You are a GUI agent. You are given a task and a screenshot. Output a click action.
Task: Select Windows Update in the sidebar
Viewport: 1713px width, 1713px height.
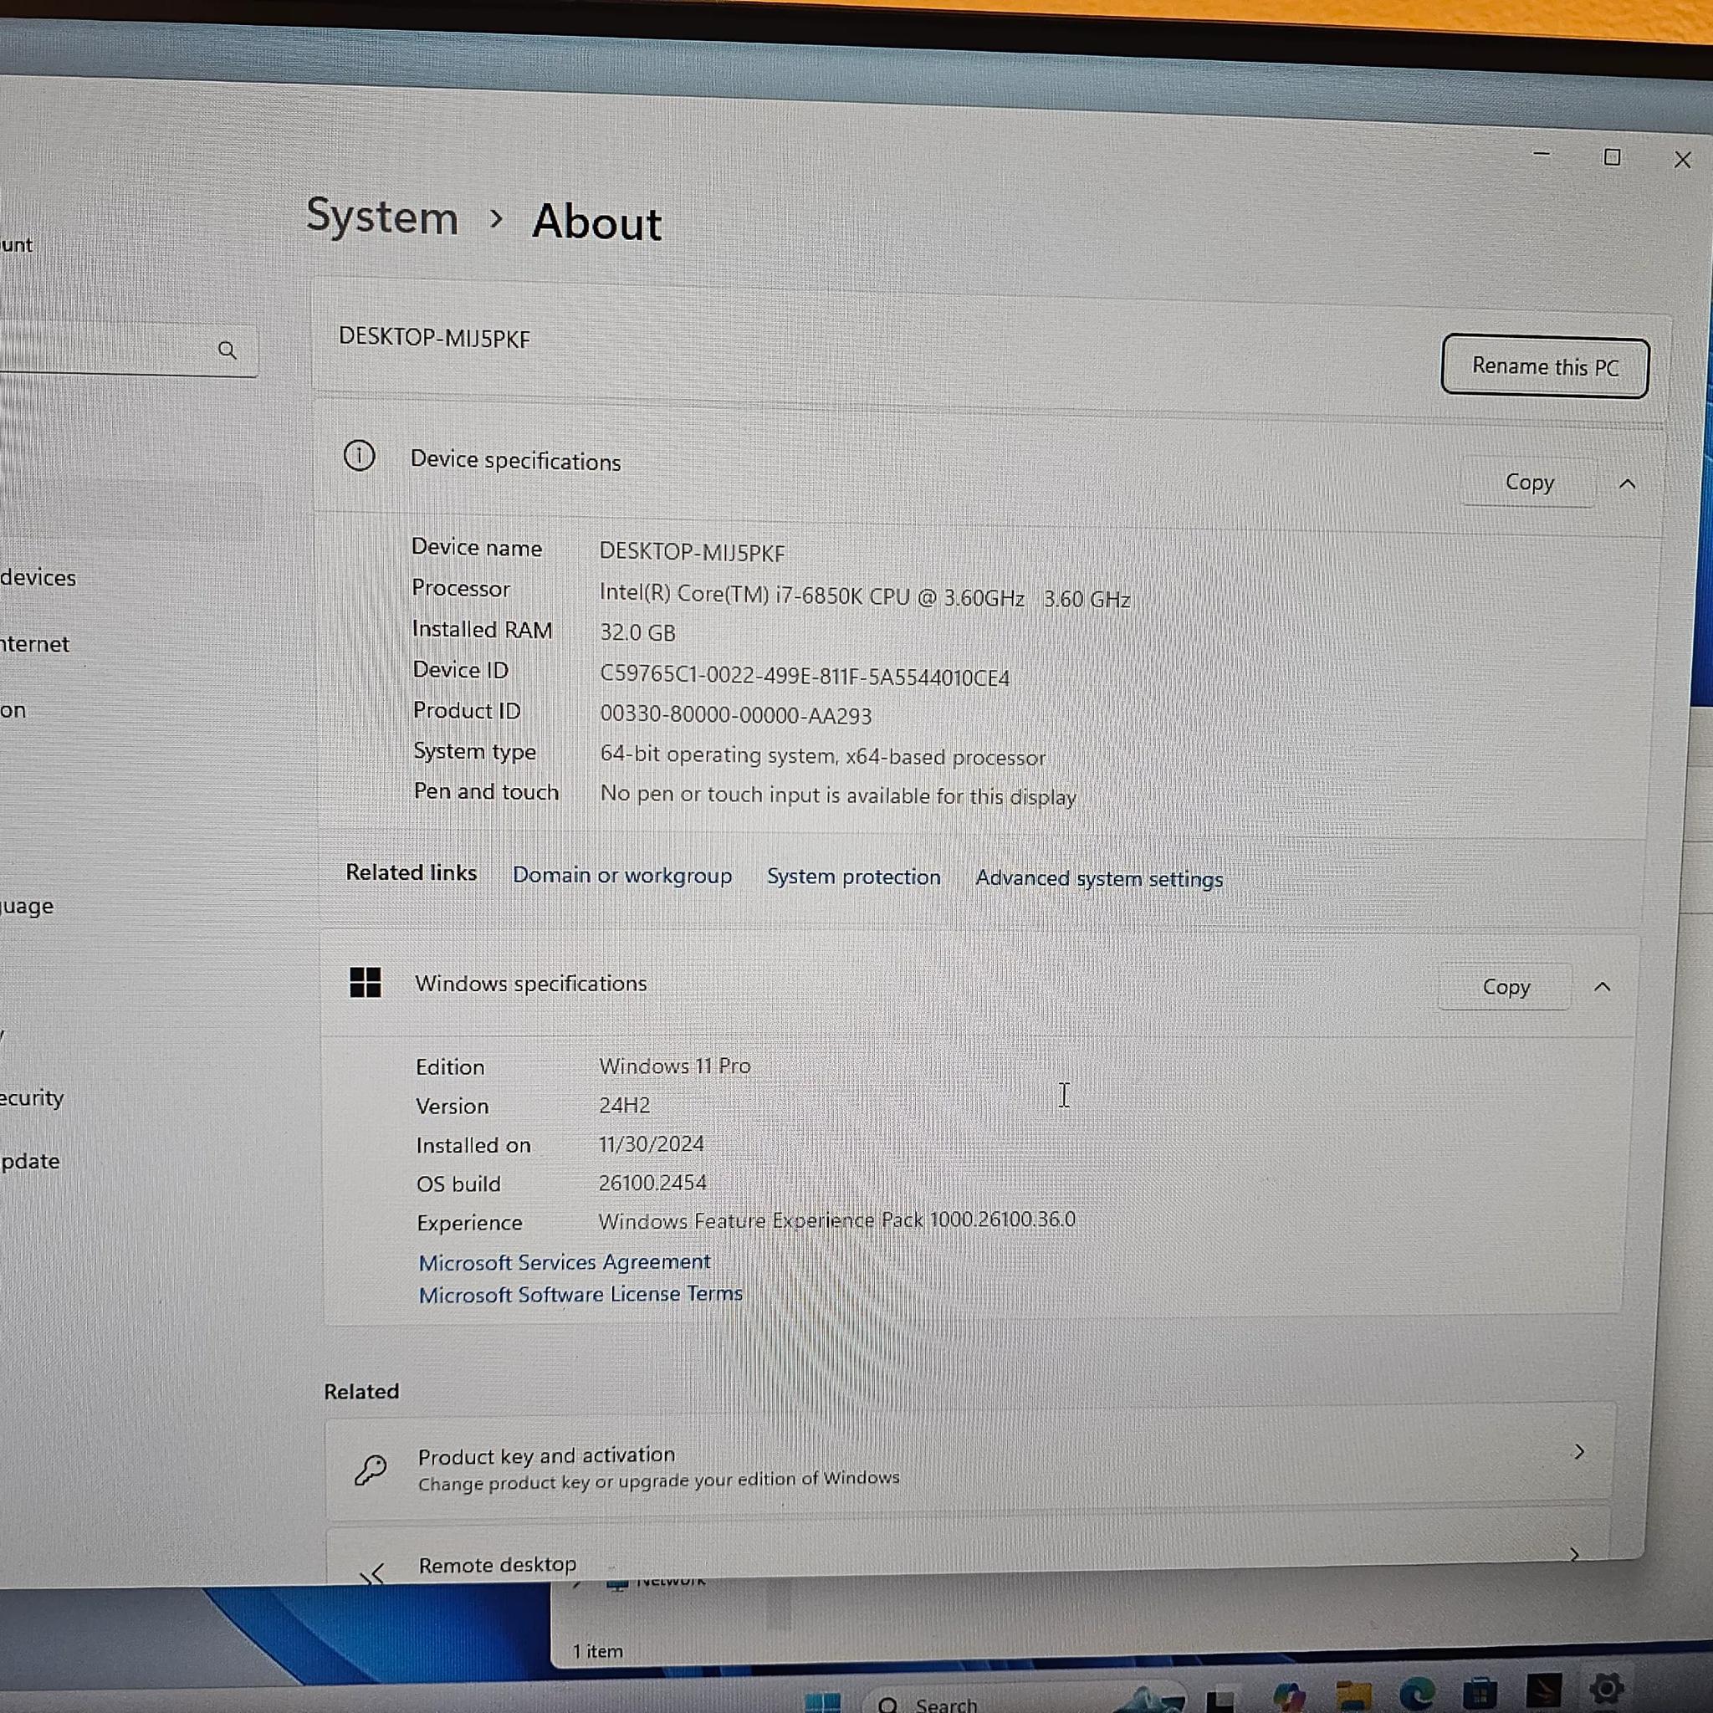[x=30, y=1161]
